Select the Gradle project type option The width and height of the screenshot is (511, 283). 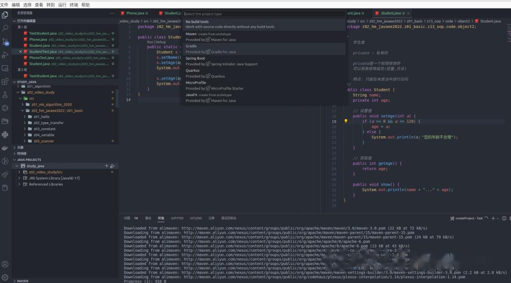pos(264,49)
